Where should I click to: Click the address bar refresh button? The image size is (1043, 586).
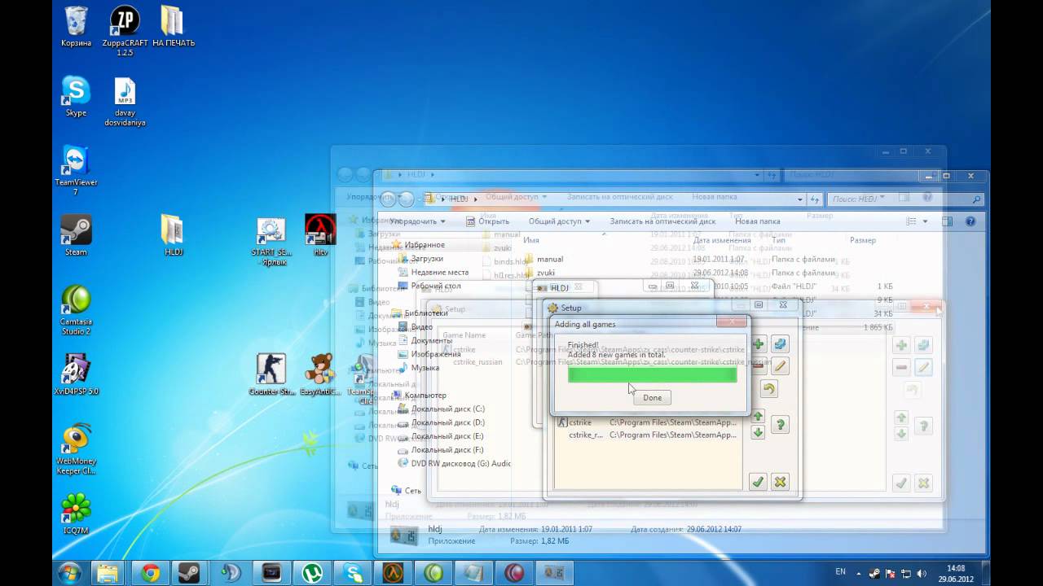point(814,199)
